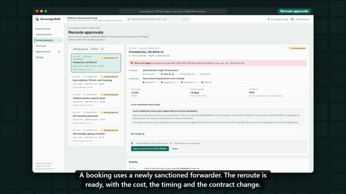The image size is (346, 194).
Task: Select the PCB assembly, gateway controller card
Action: (96, 135)
